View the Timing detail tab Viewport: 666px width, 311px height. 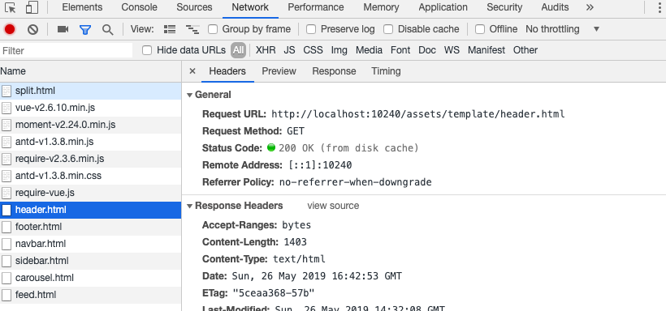[x=386, y=71]
